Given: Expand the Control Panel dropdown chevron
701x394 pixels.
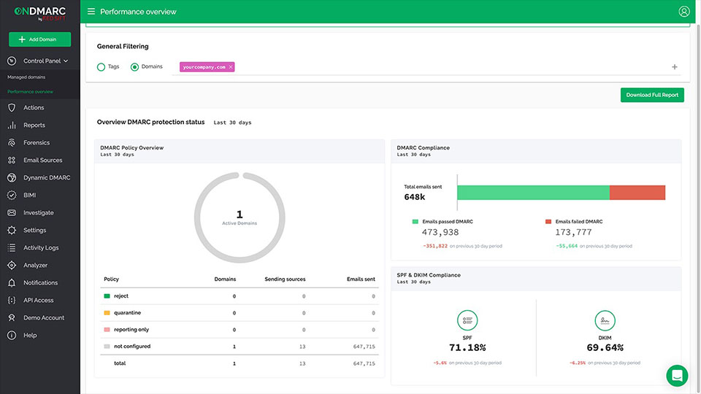Looking at the screenshot, I should [66, 61].
